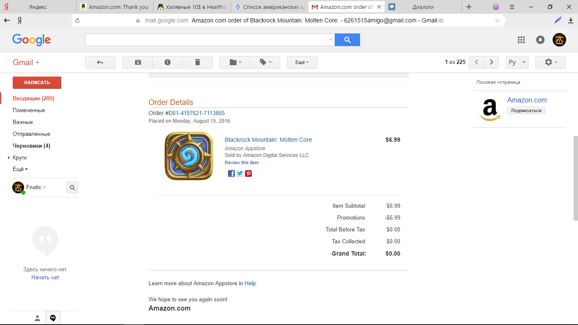578x325 pixels.
Task: Click the Review this item link
Action: point(242,162)
